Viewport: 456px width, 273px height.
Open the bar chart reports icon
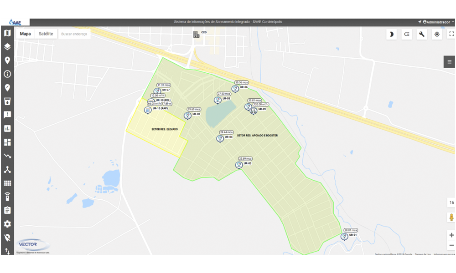tap(7, 128)
